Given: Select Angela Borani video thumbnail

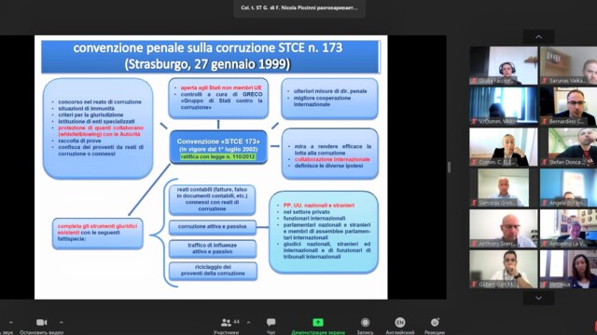Looking at the screenshot, I should coord(568,188).
